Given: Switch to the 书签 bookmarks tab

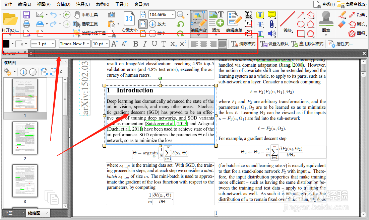Looking at the screenshot, I should pyautogui.click(x=8, y=213).
